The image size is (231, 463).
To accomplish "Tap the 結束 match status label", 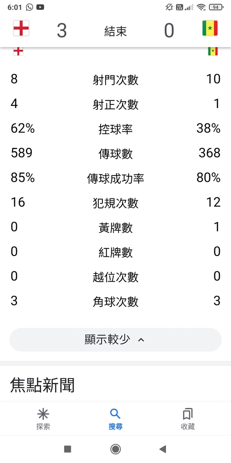I will pyautogui.click(x=115, y=31).
